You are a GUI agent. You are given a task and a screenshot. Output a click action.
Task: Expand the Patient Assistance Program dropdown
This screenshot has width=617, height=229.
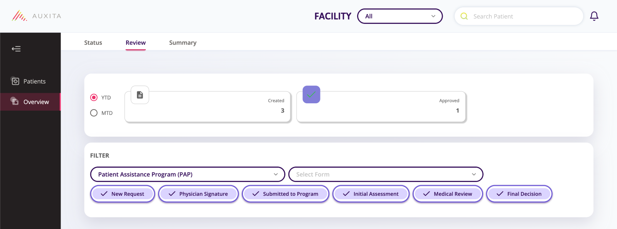(188, 174)
